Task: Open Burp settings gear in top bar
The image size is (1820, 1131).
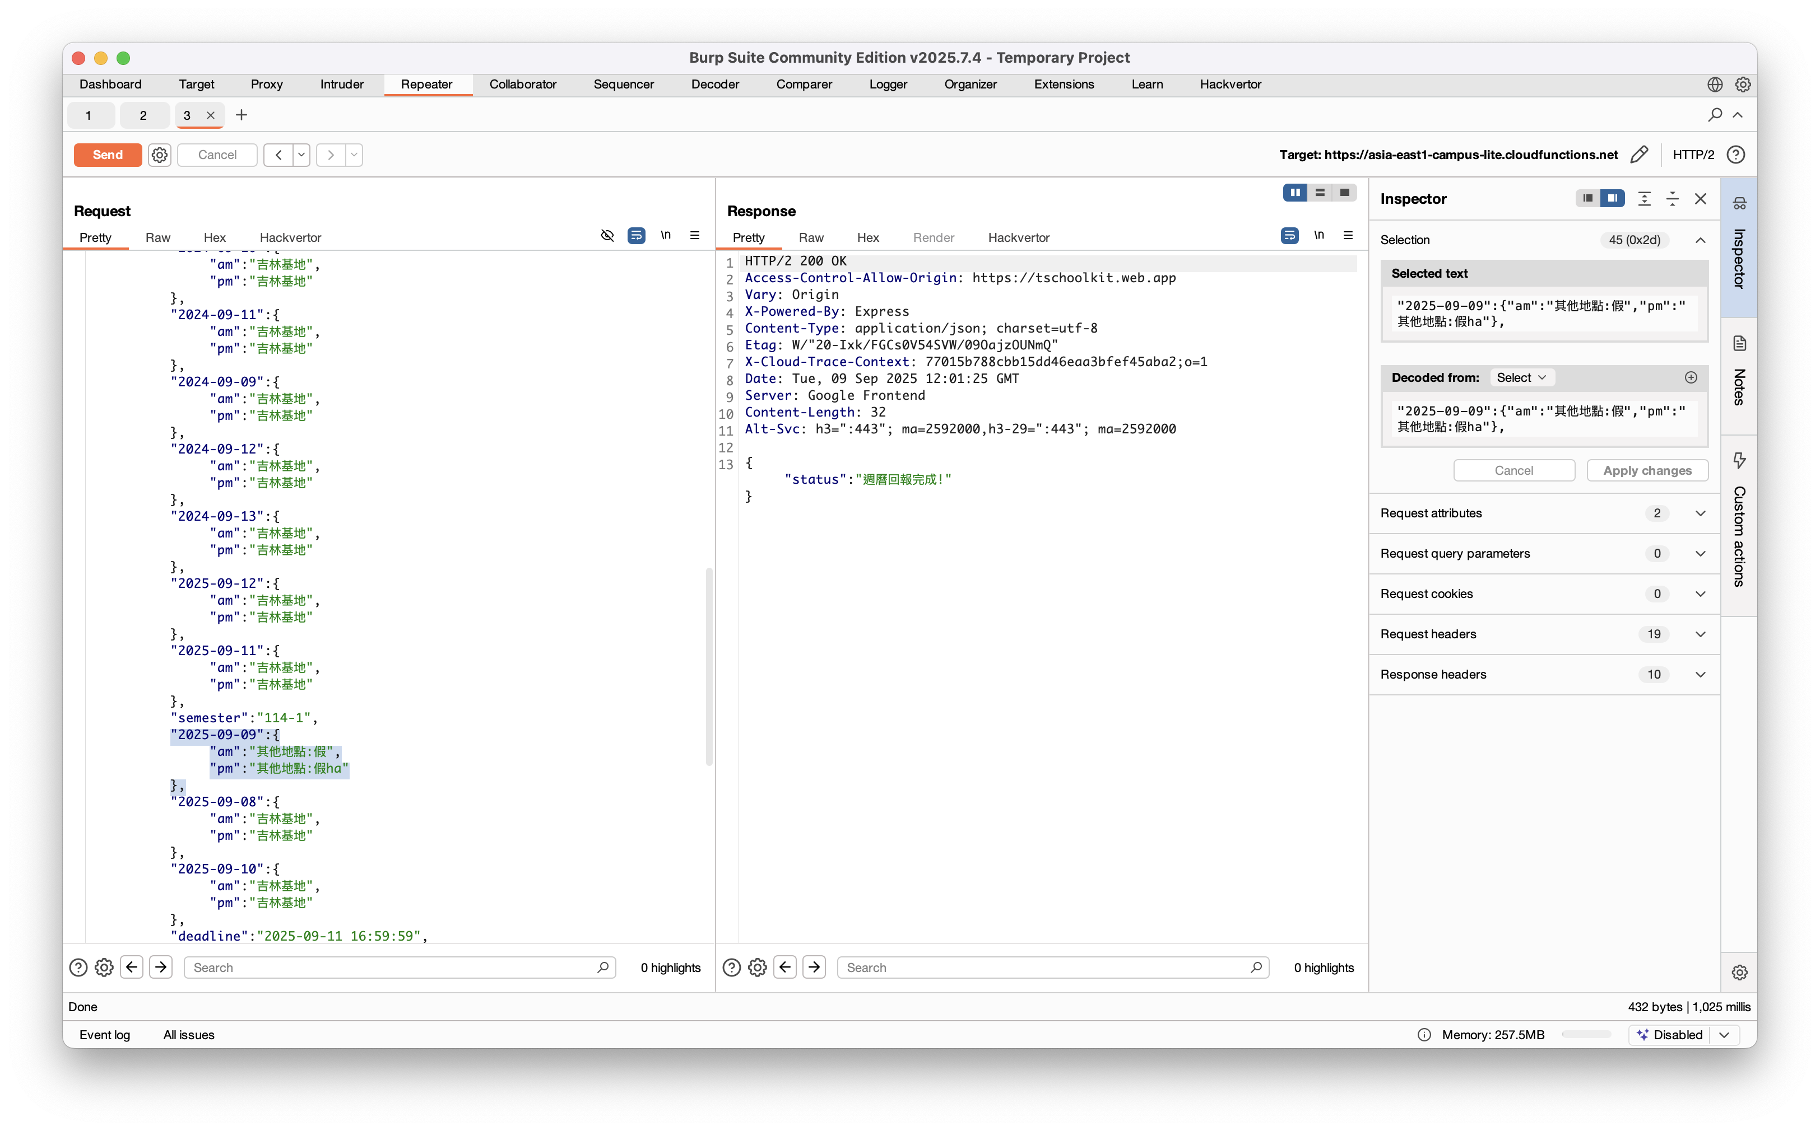Action: (1743, 85)
